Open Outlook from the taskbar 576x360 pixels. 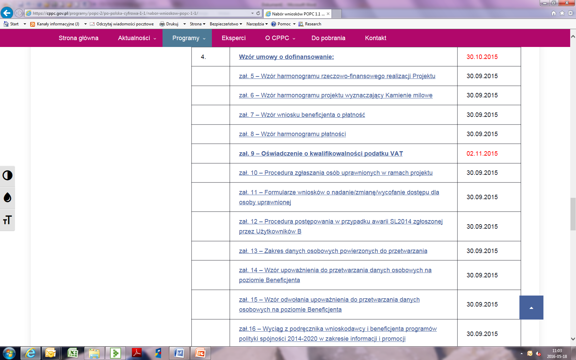pyautogui.click(x=51, y=353)
